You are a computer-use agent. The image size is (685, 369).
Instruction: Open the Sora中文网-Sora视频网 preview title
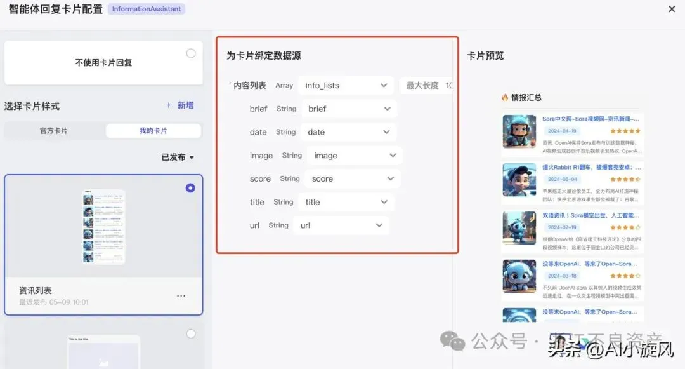590,119
